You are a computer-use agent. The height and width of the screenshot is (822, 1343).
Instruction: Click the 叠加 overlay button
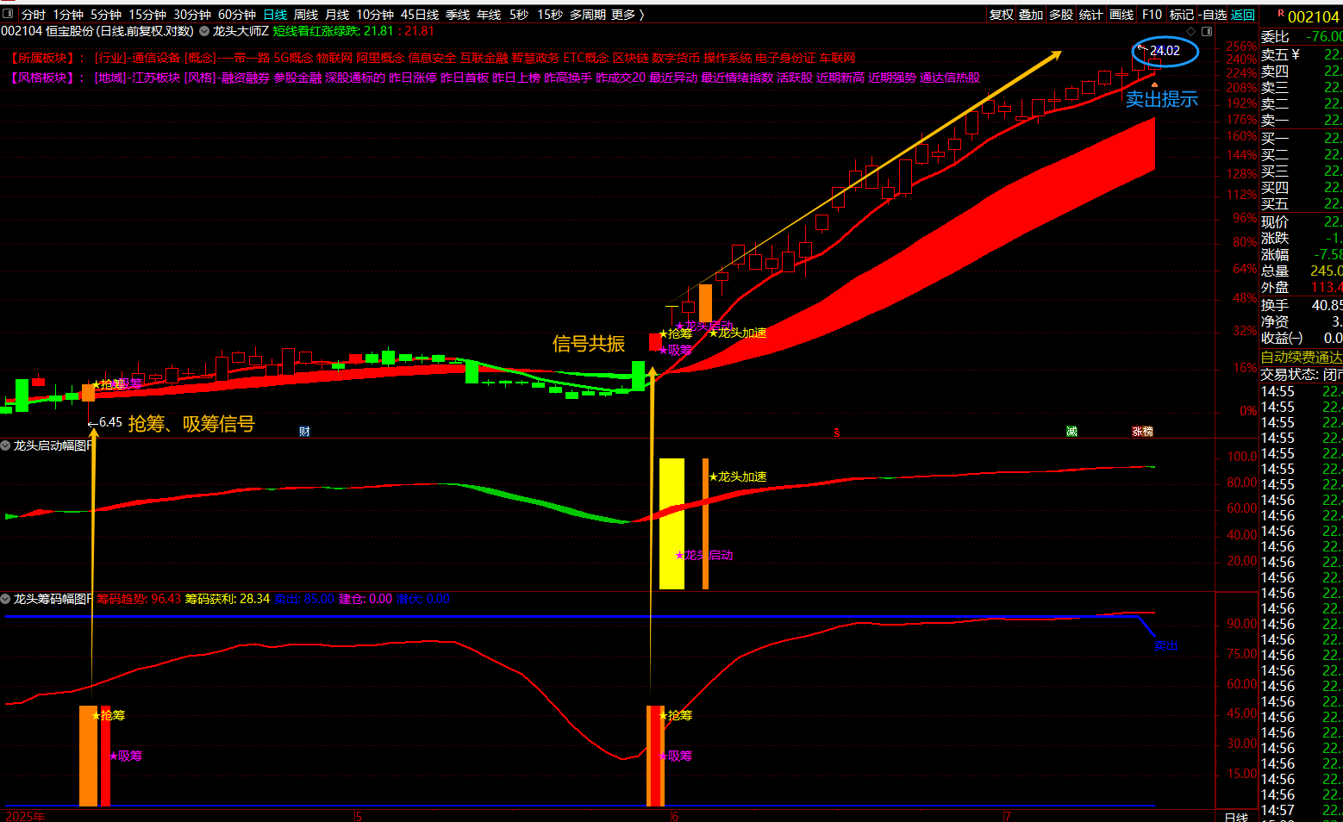click(1031, 15)
